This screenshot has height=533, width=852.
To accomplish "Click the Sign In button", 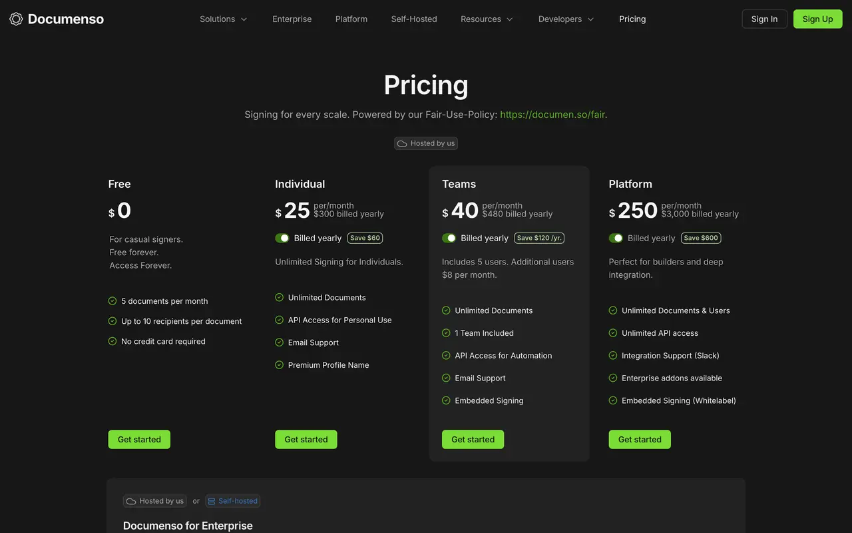I will click(765, 19).
